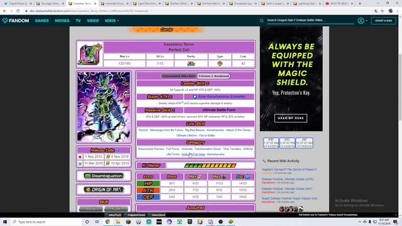Open Dokkan Festival: Ultimate Gohan (STR) activity link
This screenshot has height=226, width=402.
pos(288,179)
